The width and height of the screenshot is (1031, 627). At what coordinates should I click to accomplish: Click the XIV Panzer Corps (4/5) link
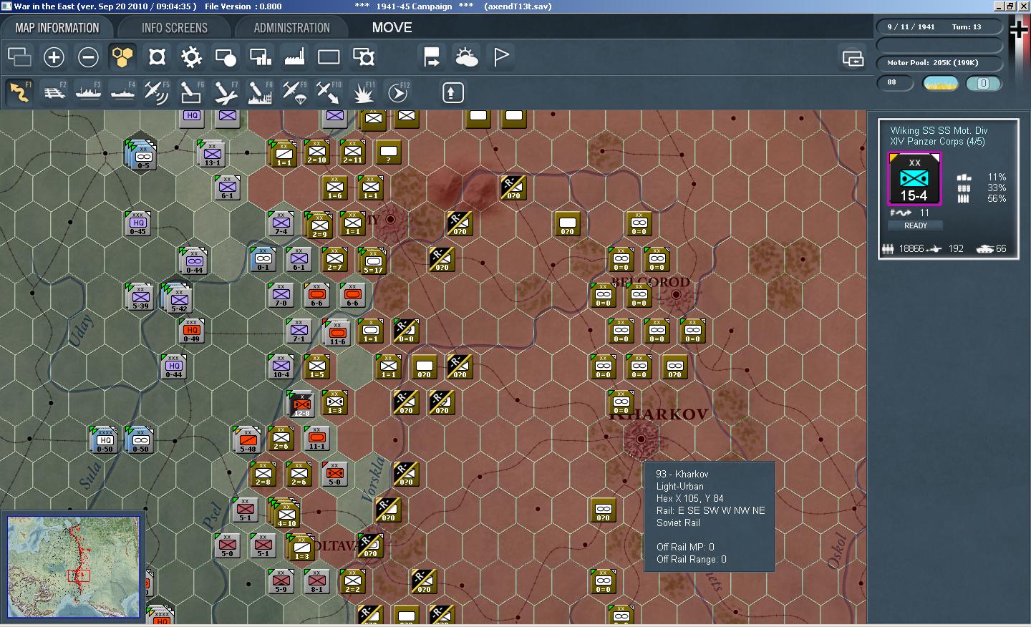click(x=936, y=142)
